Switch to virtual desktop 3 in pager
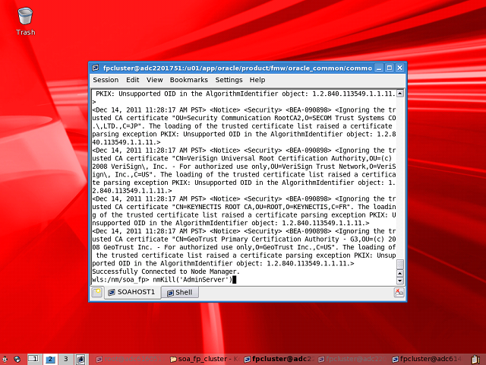Viewport: 486px width, 365px height. [x=66, y=358]
